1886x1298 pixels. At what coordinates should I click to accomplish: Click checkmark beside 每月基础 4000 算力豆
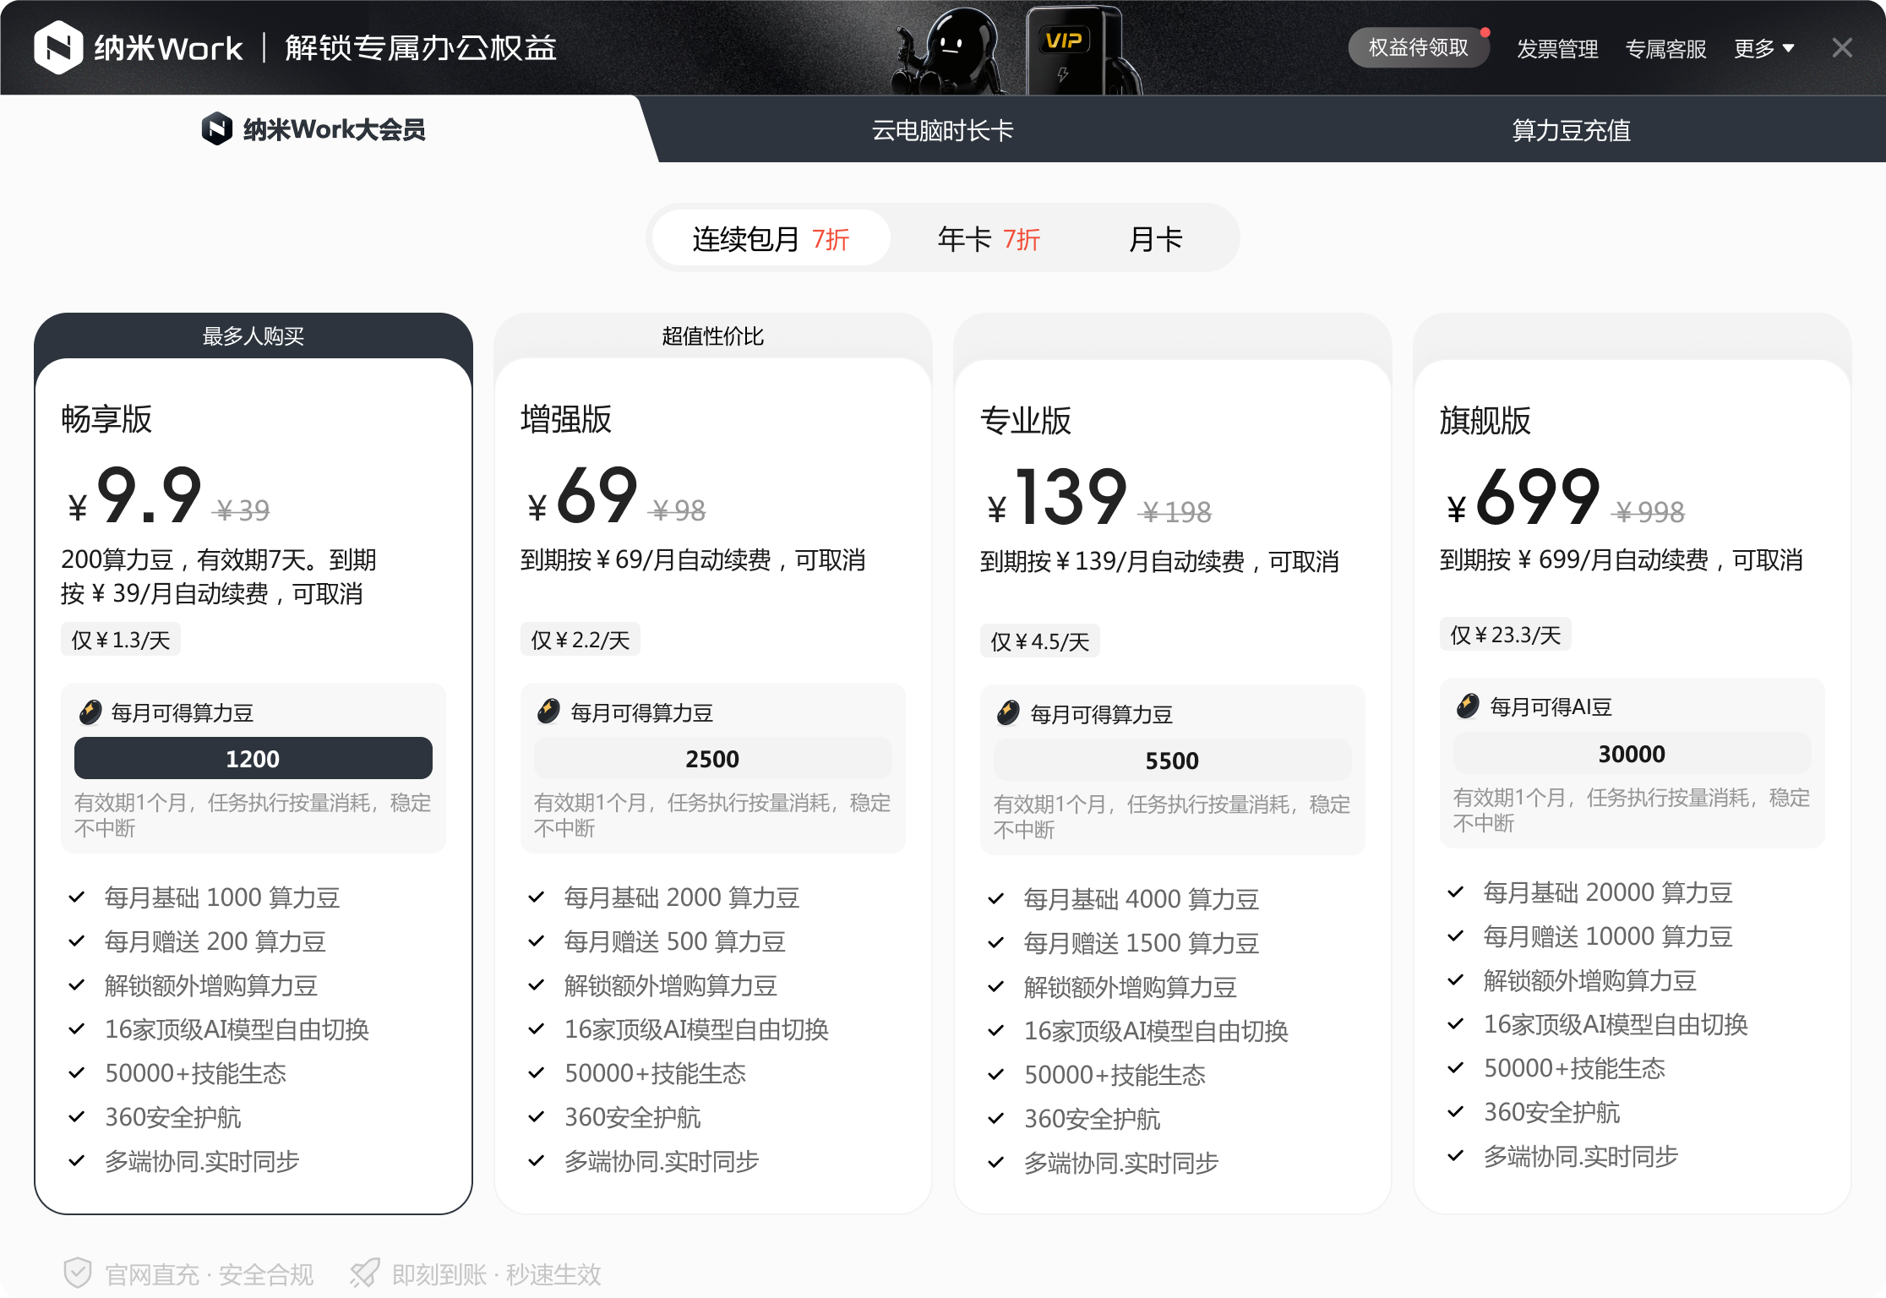(x=996, y=899)
